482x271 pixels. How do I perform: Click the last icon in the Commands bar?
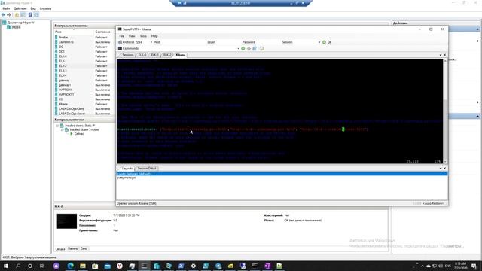click(x=261, y=48)
